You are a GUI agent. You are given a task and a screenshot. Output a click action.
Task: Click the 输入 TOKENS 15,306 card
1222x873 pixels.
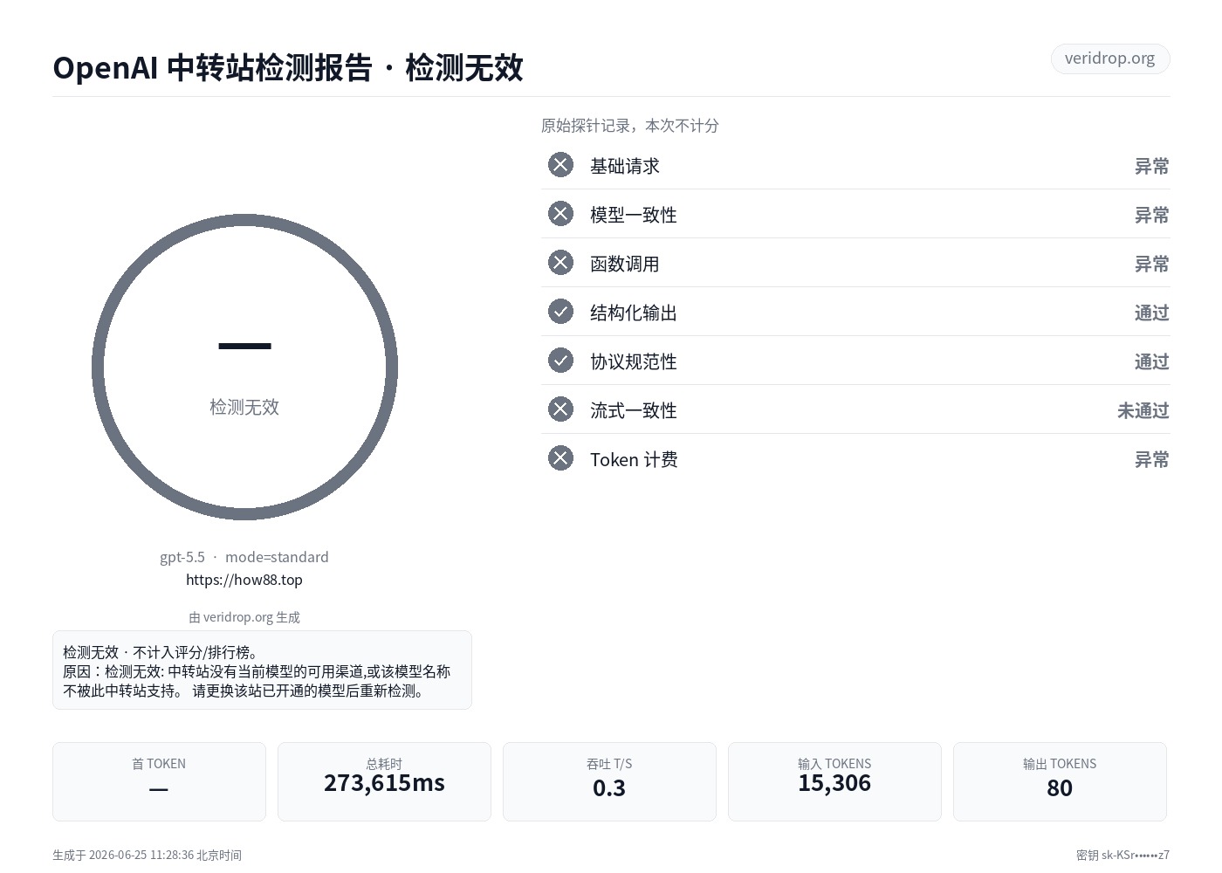pyautogui.click(x=834, y=781)
